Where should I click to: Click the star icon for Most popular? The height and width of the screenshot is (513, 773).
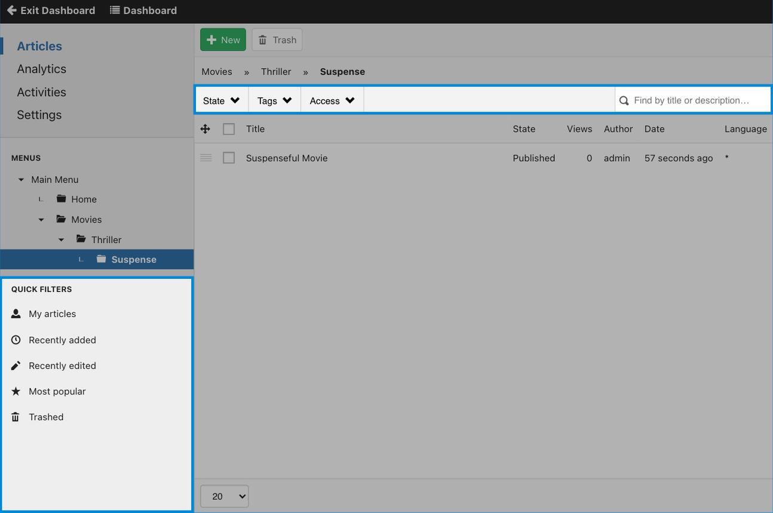point(16,391)
